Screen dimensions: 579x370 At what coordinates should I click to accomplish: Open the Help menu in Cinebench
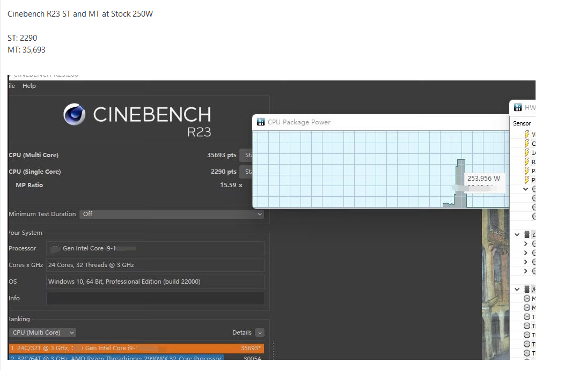pos(29,86)
